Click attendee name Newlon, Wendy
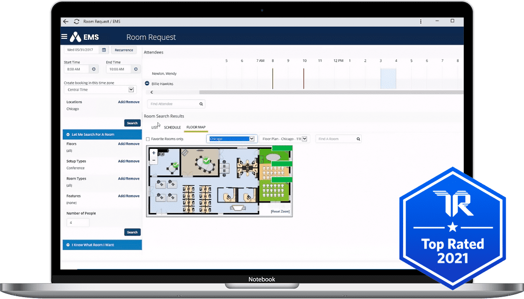The width and height of the screenshot is (524, 299). point(164,74)
